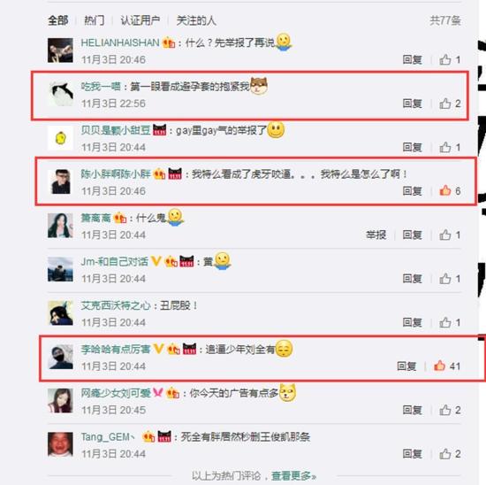Image resolution: width=486 pixels, height=485 pixels.
Task: Like the gay里gay气 comment by 贝贝
Action: tap(445, 147)
